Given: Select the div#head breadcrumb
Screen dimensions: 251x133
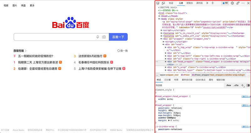Looking at the screenshot, I should pyautogui.click(x=185, y=75).
